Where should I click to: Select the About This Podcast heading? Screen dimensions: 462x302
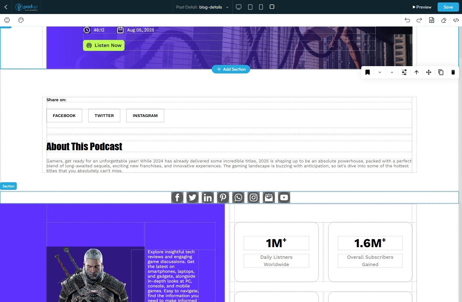click(x=84, y=147)
